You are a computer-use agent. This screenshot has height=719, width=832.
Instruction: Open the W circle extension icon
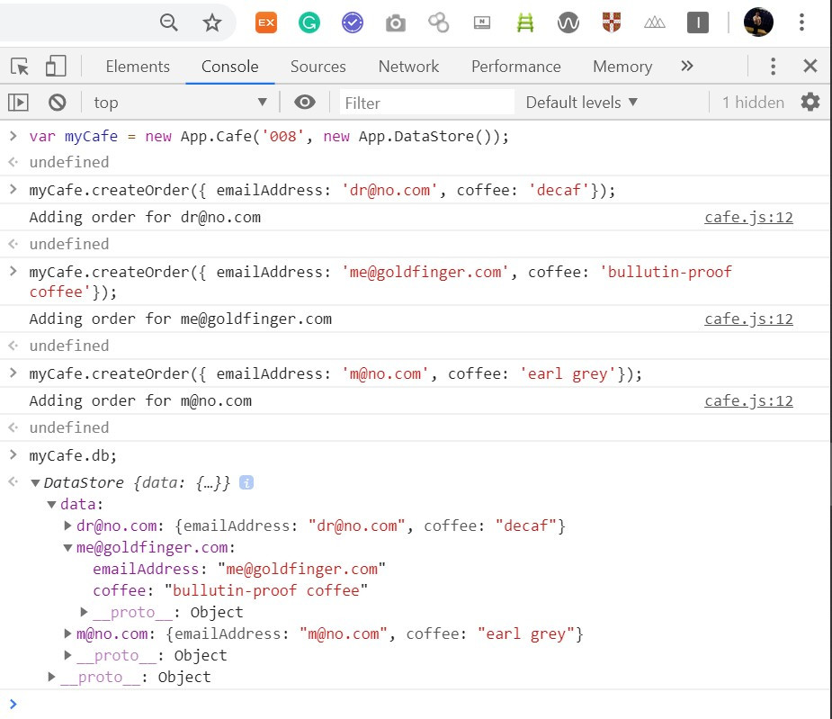tap(568, 22)
